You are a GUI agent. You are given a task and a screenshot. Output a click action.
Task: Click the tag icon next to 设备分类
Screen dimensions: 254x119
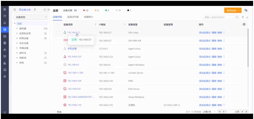35,10
